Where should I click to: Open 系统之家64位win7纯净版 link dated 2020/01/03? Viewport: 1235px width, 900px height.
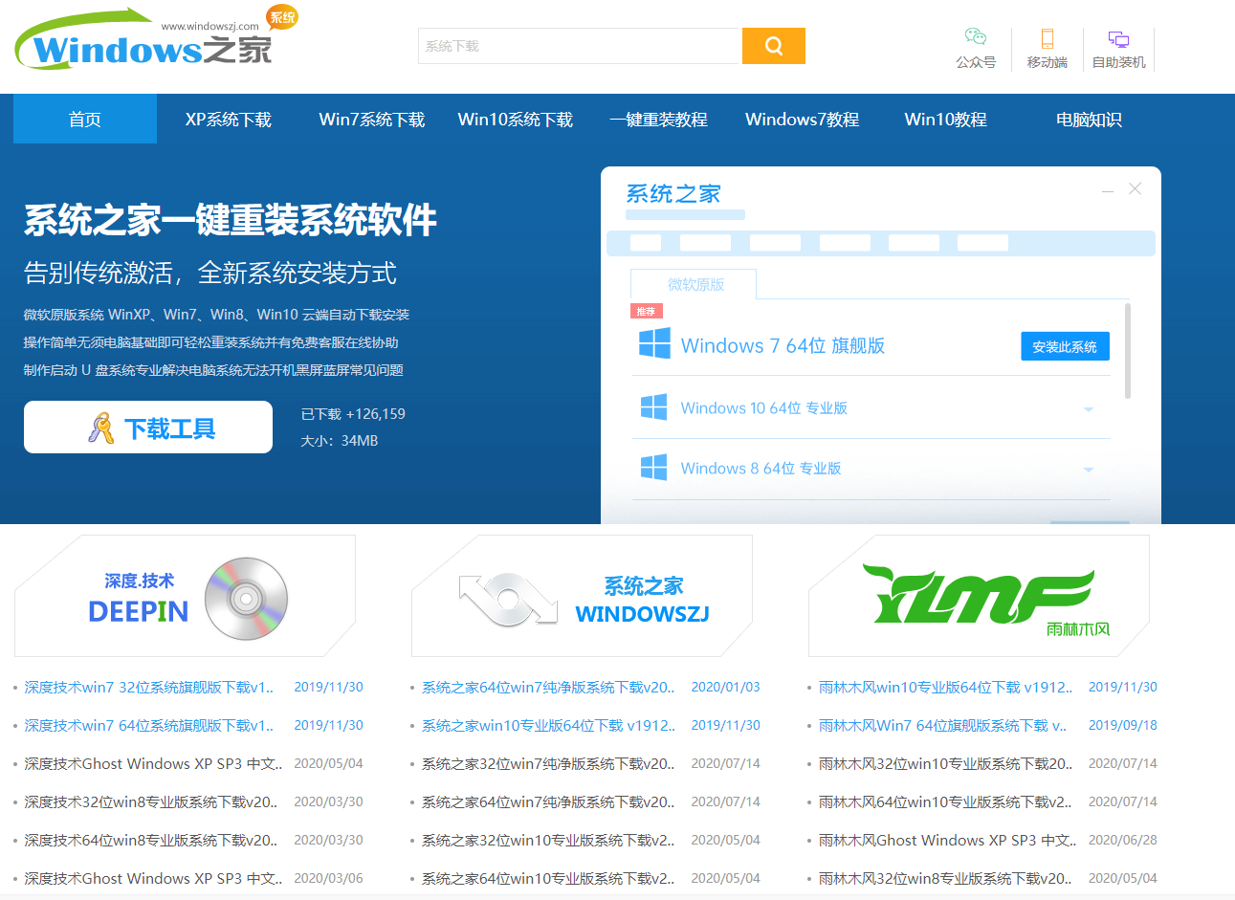click(548, 687)
